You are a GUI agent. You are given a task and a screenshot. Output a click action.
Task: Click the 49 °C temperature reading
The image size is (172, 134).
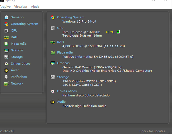pos(110,32)
